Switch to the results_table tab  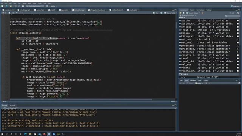pos(133,10)
